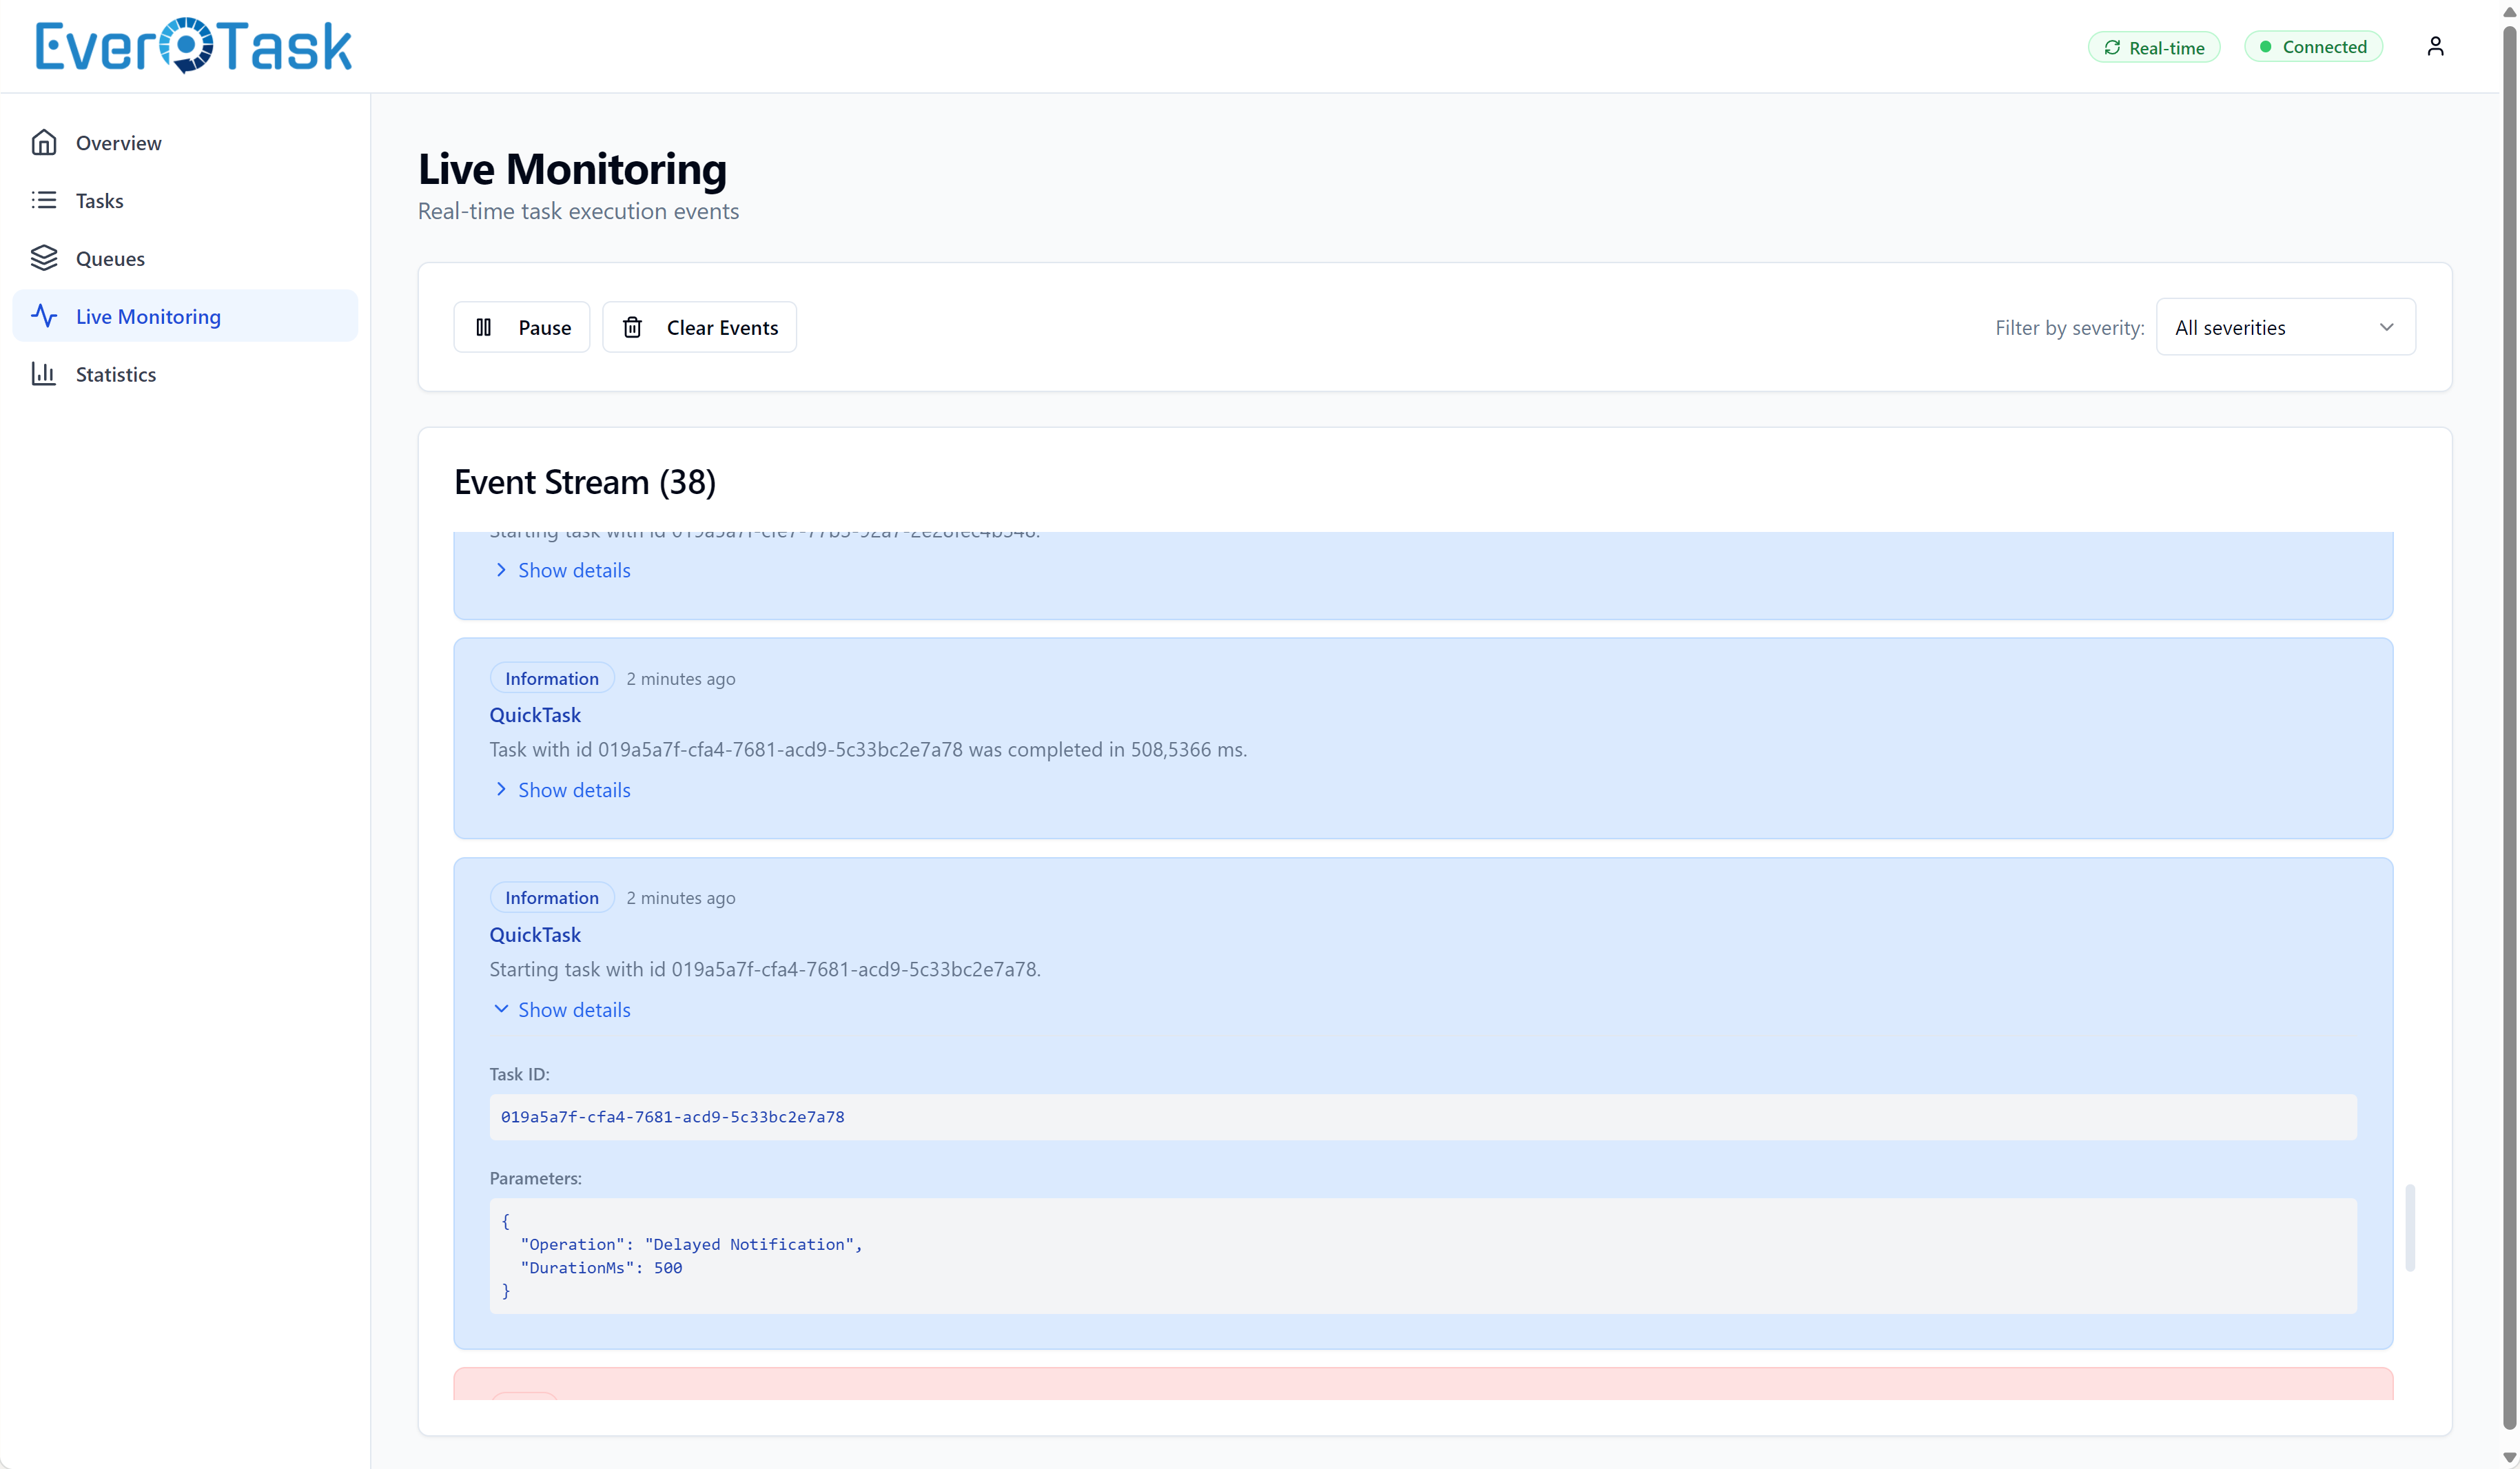Open Statistics via the bar chart icon

point(45,374)
